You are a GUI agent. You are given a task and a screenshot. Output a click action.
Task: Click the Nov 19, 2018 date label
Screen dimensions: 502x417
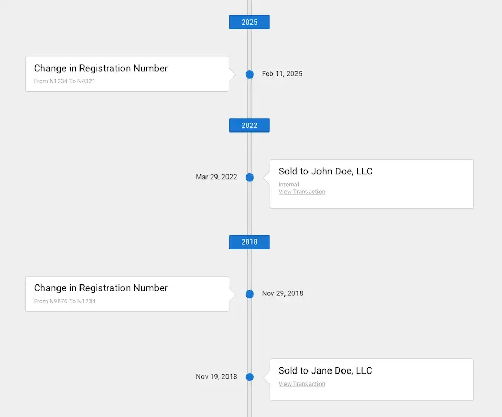tap(216, 377)
